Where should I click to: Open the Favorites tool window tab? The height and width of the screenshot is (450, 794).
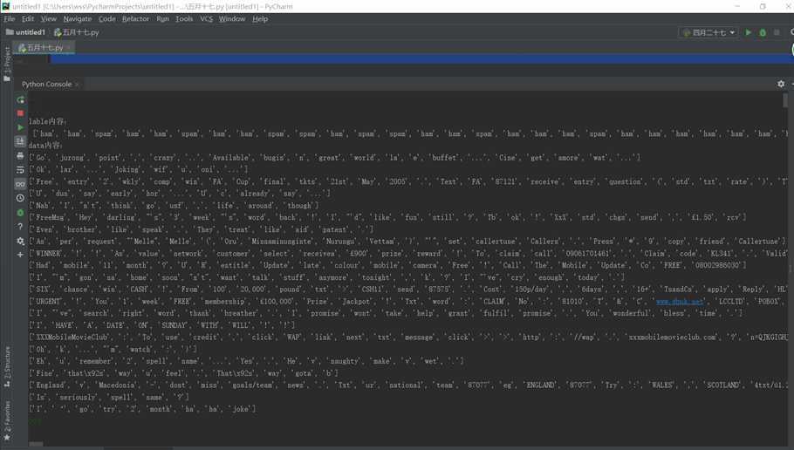7,420
